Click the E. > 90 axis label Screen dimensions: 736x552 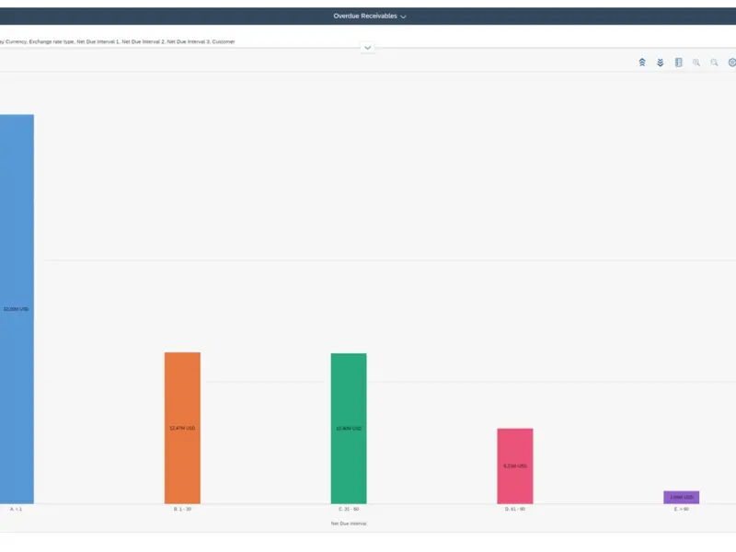pos(681,509)
